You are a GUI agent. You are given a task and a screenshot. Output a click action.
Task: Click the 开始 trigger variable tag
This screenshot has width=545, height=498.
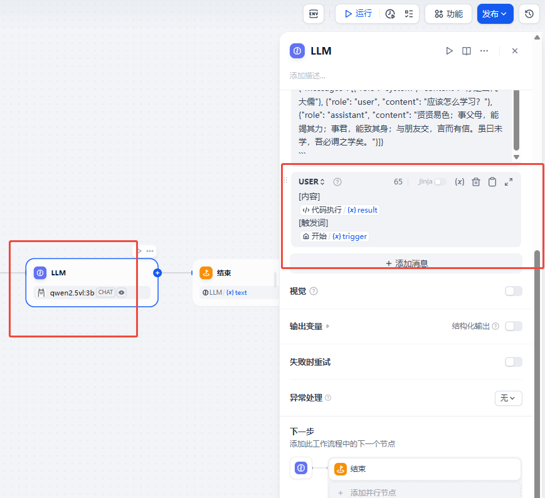coord(334,236)
